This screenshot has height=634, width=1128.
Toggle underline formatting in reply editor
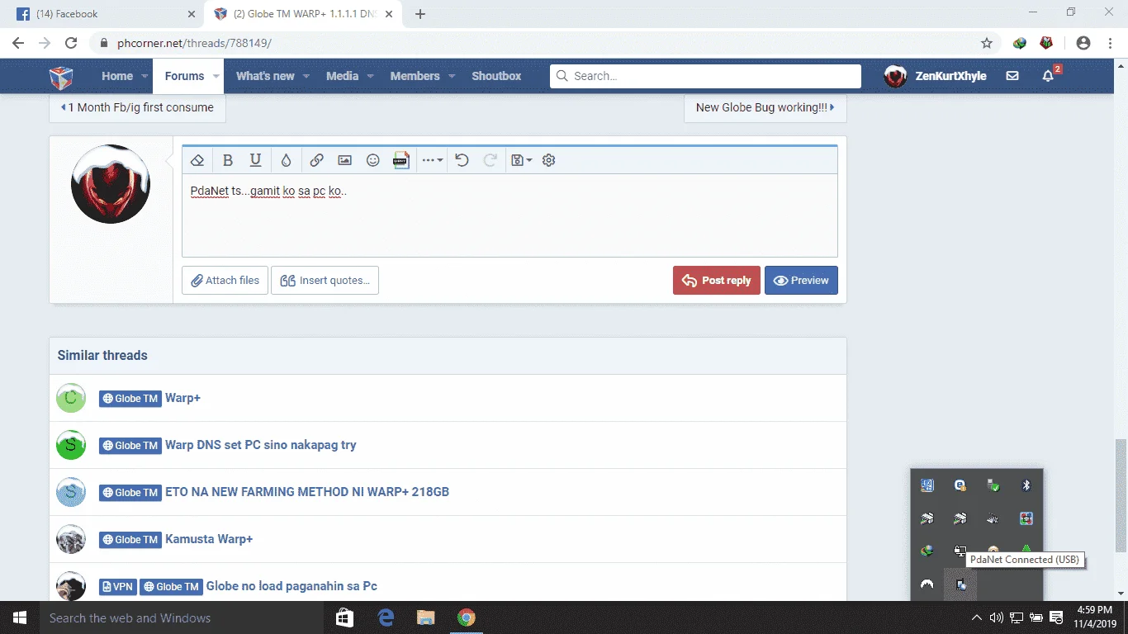coord(256,160)
